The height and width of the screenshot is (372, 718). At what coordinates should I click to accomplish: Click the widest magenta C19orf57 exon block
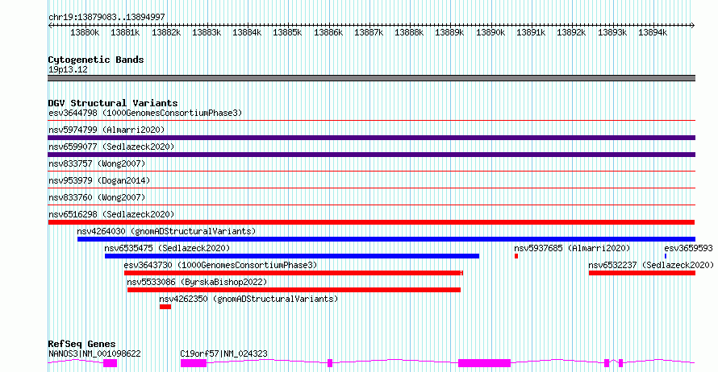(x=485, y=363)
